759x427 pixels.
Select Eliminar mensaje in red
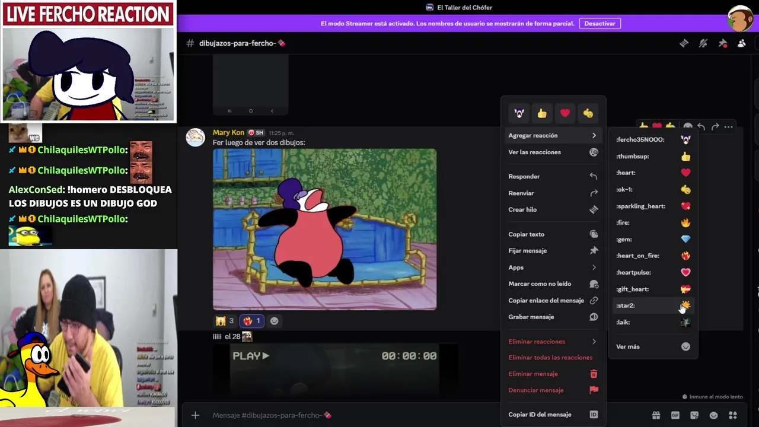tap(553, 374)
